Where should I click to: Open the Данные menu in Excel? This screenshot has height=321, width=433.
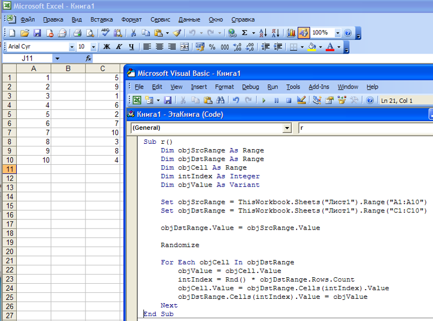[189, 19]
